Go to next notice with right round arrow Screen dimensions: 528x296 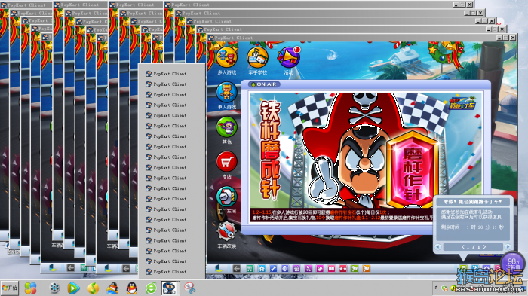pos(508,247)
